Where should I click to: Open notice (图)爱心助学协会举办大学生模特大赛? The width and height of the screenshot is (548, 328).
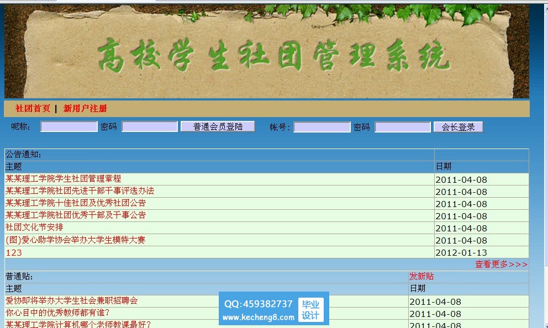75,240
